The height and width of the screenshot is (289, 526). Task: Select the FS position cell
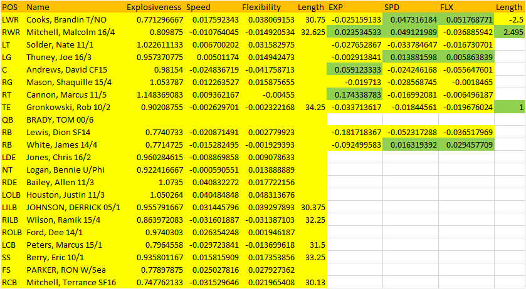[x=7, y=270]
